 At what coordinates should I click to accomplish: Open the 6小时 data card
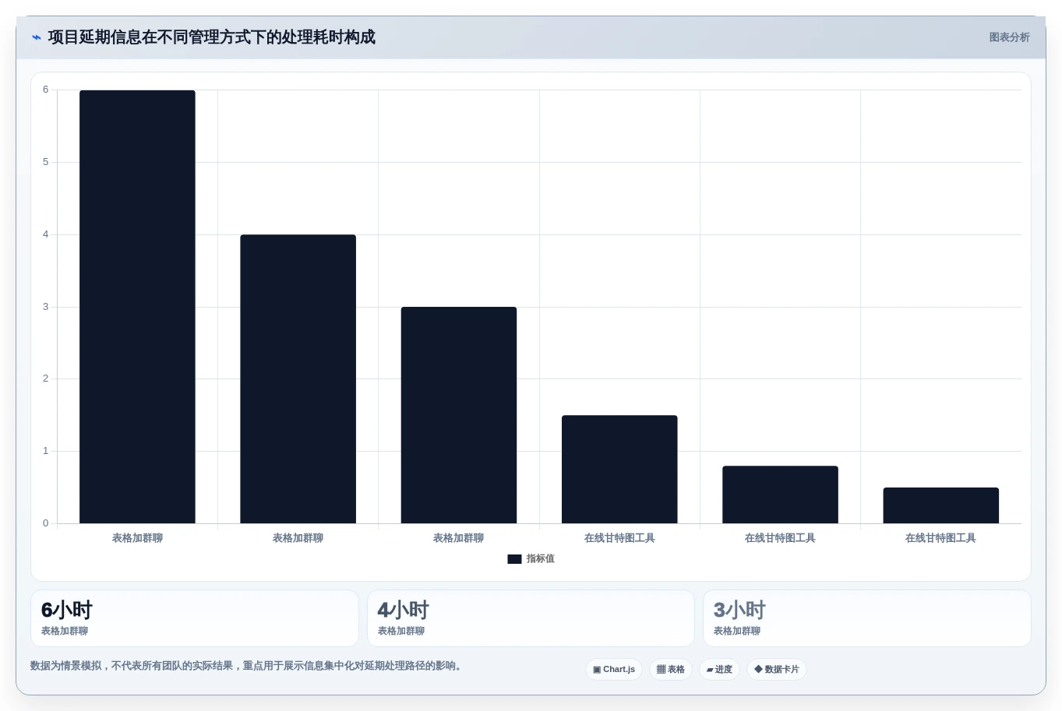tap(195, 618)
